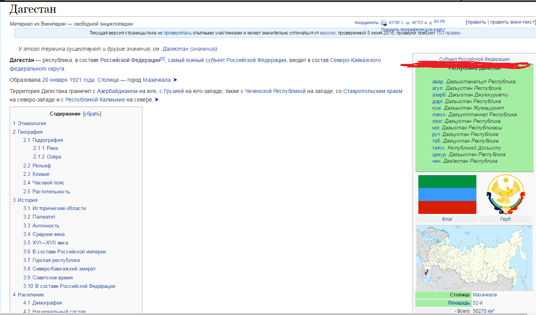
Task: Jump to "2.4 Часовой пояс" in contents
Action: click(44, 183)
